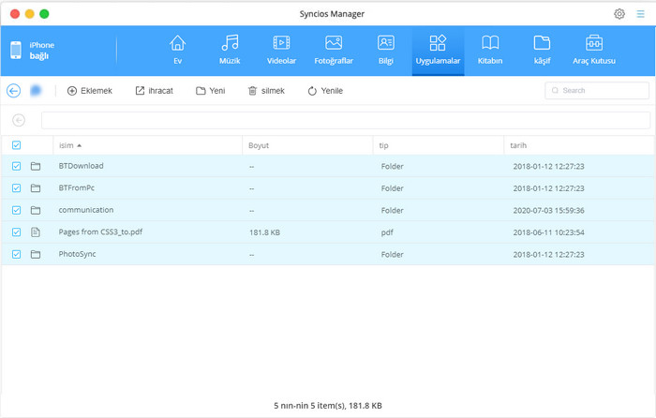
Task: Go to the Fotoğraflar tab
Action: [334, 51]
